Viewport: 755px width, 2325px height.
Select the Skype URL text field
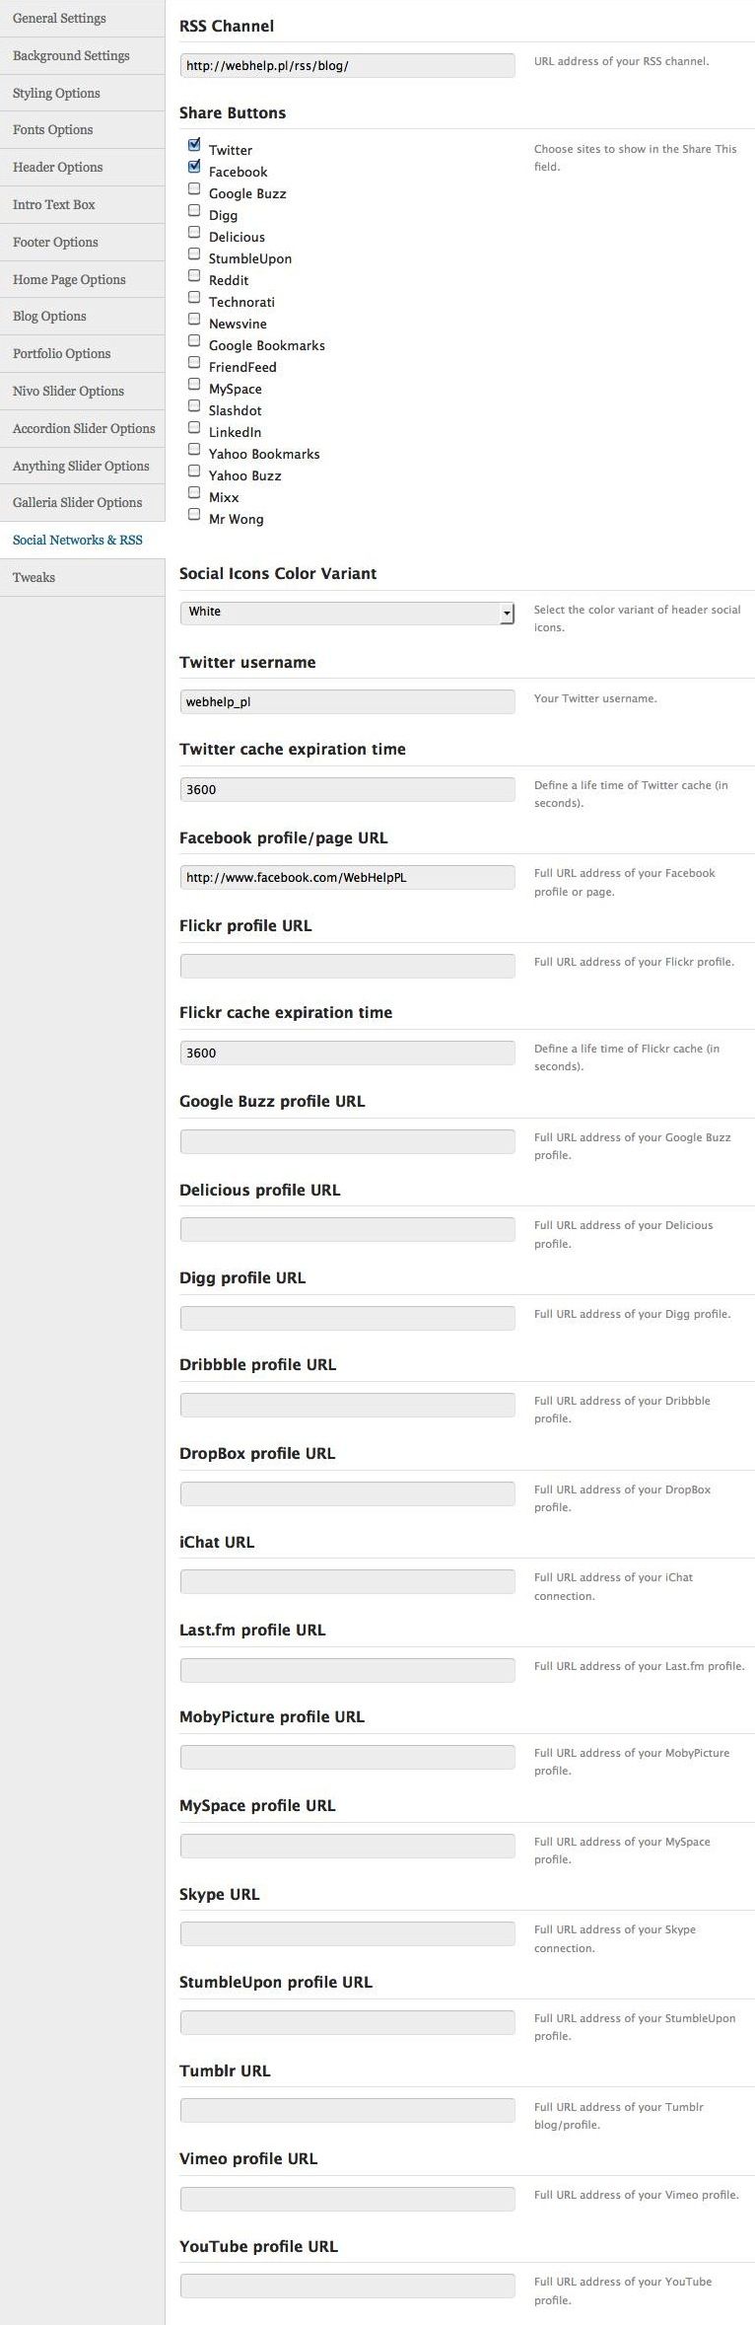[347, 1933]
